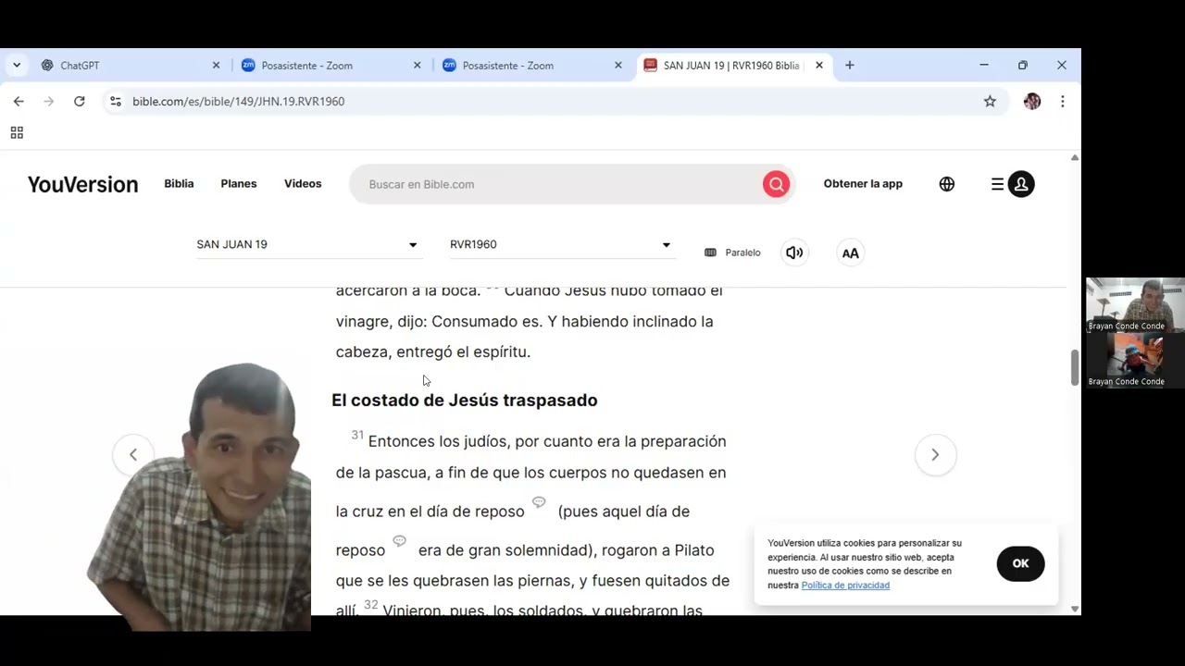The height and width of the screenshot is (666, 1185).
Task: Open the Política de privacidad link
Action: (x=845, y=586)
